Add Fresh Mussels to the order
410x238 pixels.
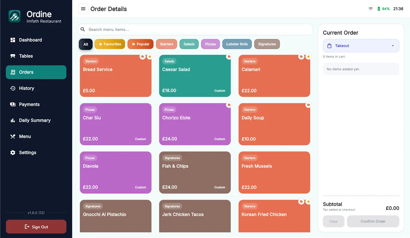tap(274, 173)
